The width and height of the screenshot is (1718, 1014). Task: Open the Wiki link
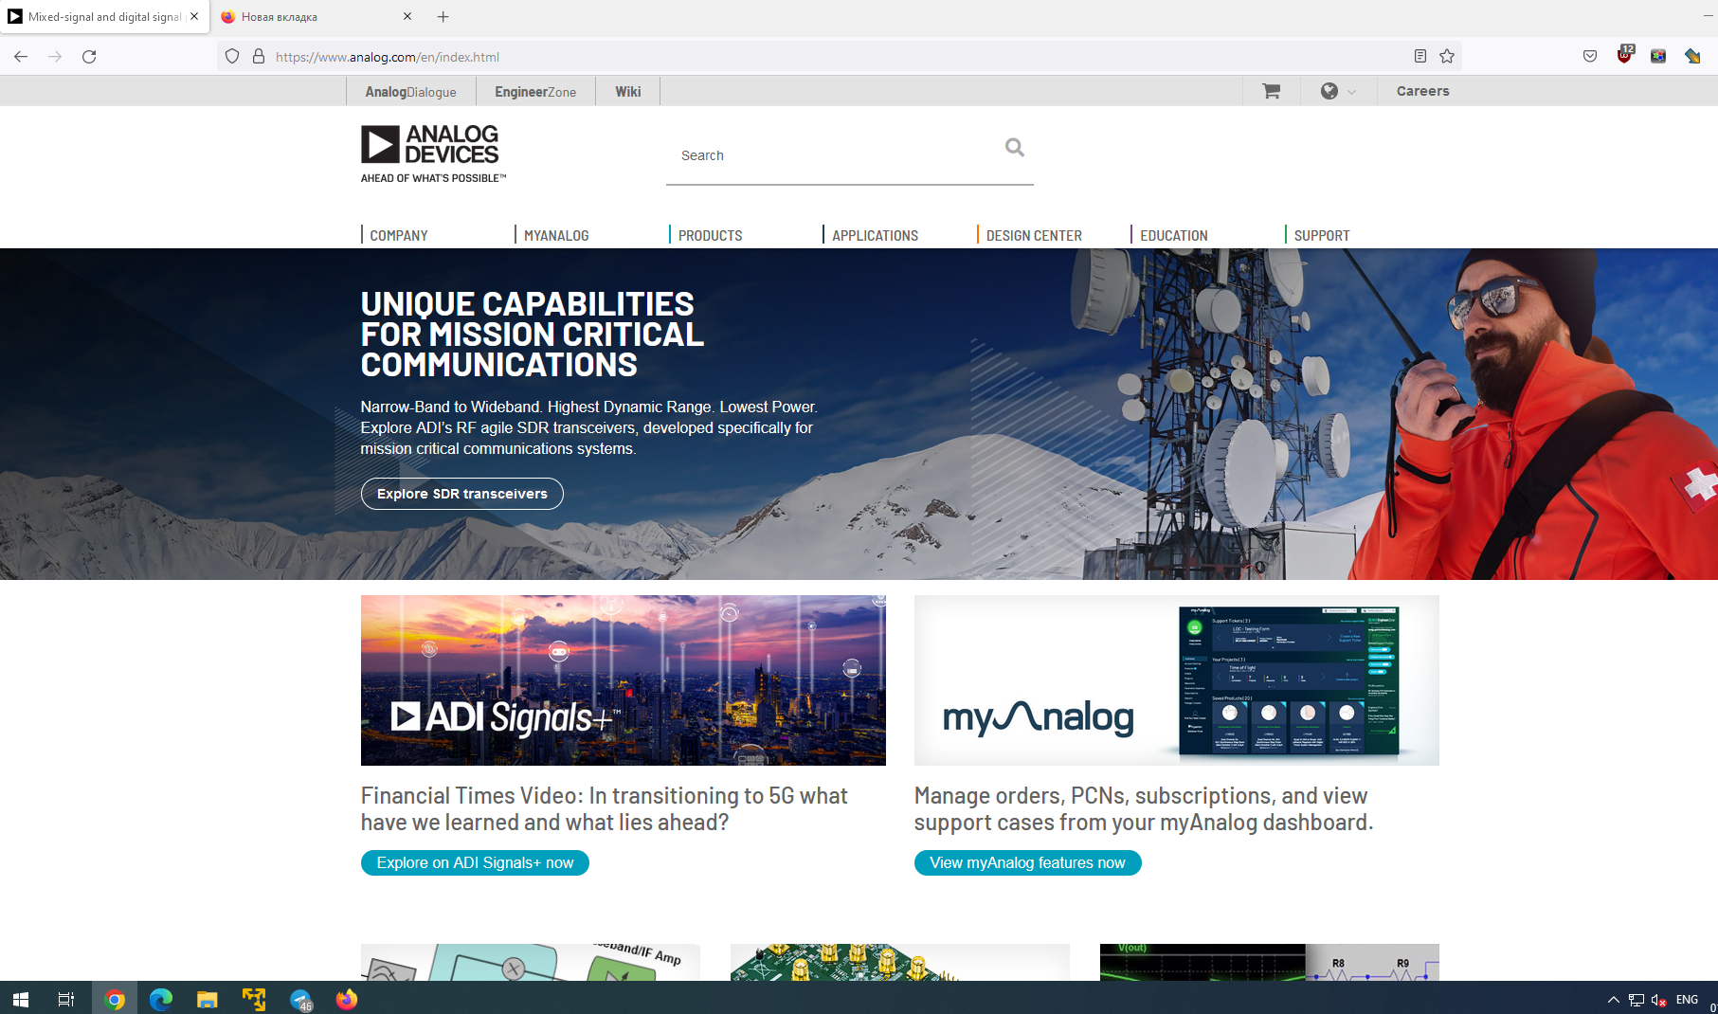pyautogui.click(x=627, y=92)
